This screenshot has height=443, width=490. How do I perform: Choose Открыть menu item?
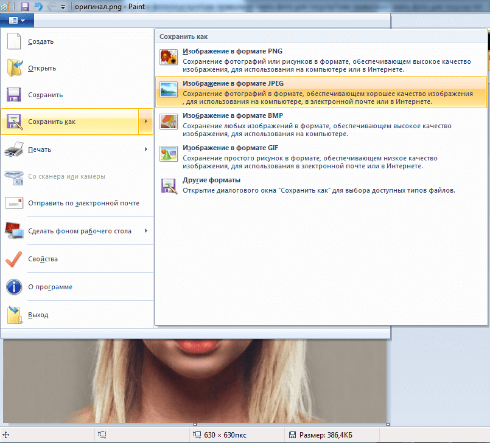(x=77, y=68)
